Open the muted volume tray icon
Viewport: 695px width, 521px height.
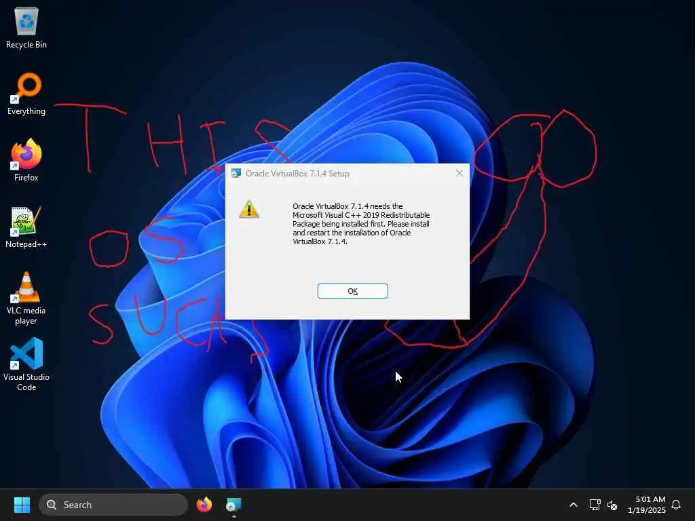coord(612,505)
